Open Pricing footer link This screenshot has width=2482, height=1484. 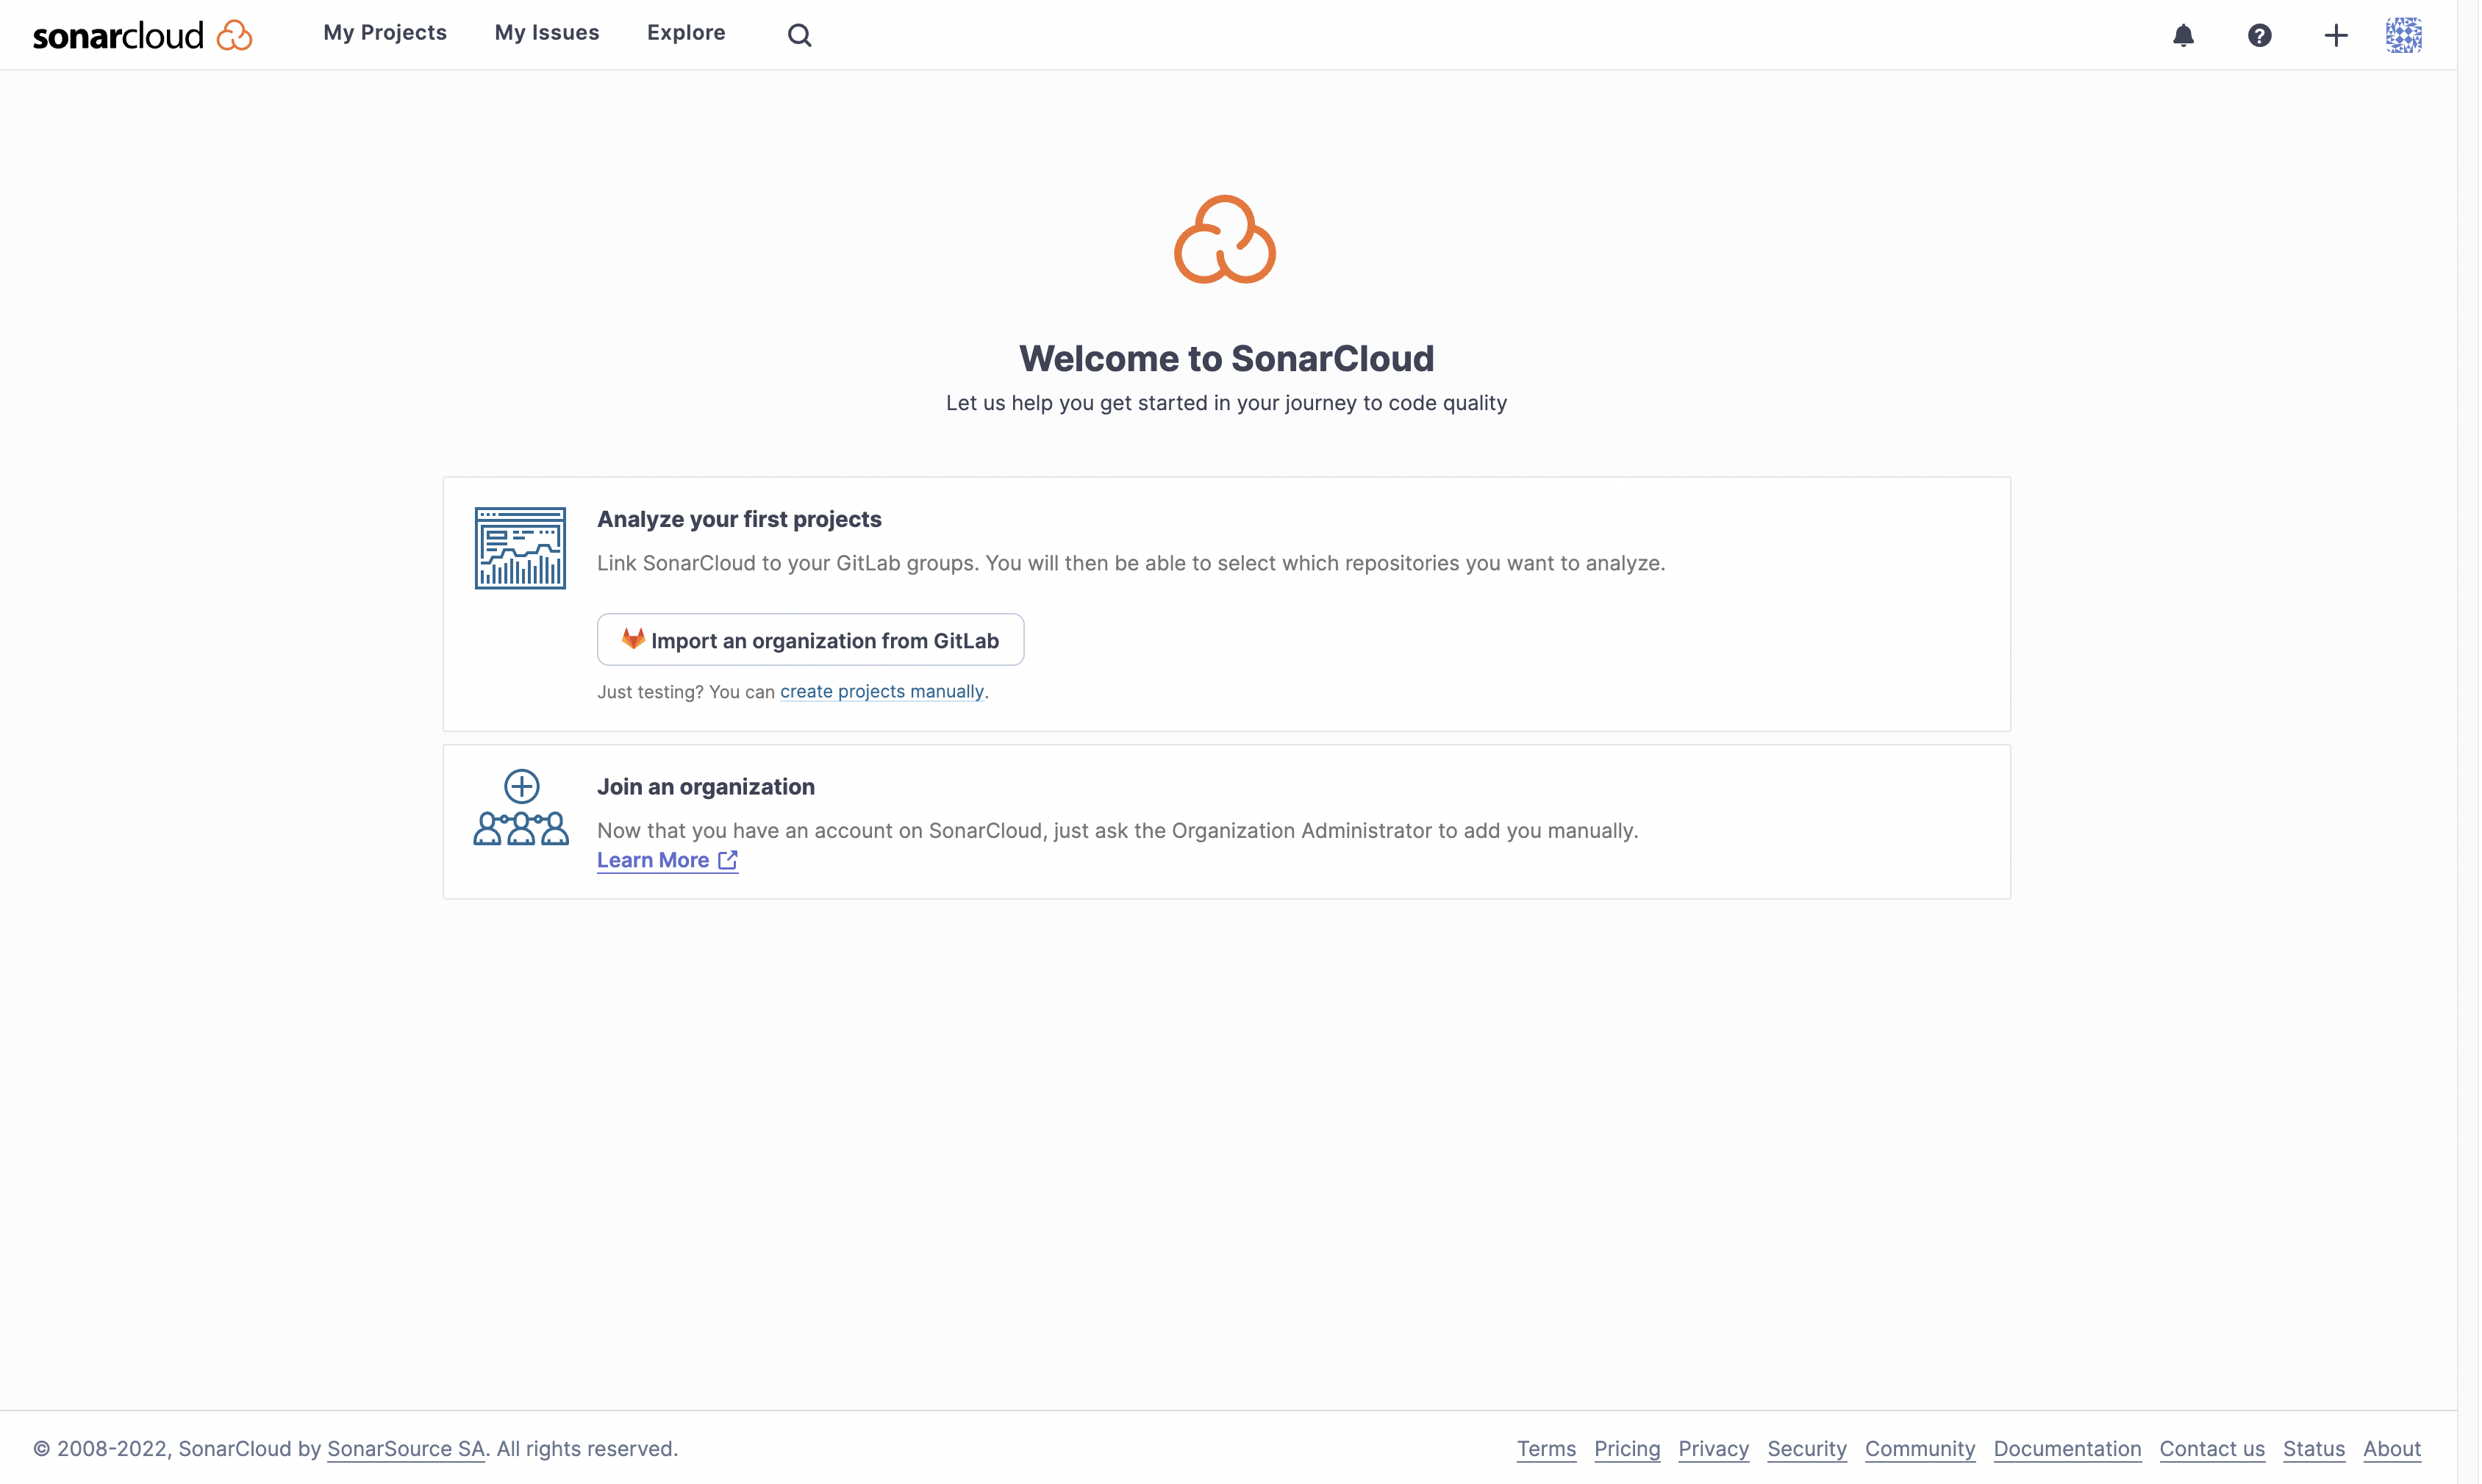pyautogui.click(x=1627, y=1449)
